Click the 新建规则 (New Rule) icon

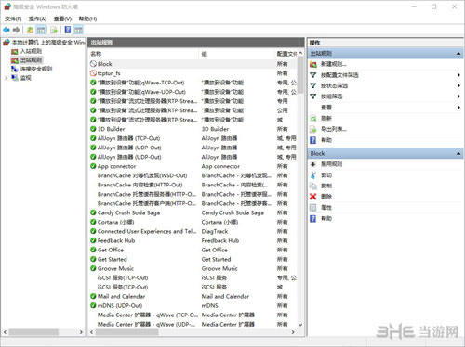coord(313,64)
